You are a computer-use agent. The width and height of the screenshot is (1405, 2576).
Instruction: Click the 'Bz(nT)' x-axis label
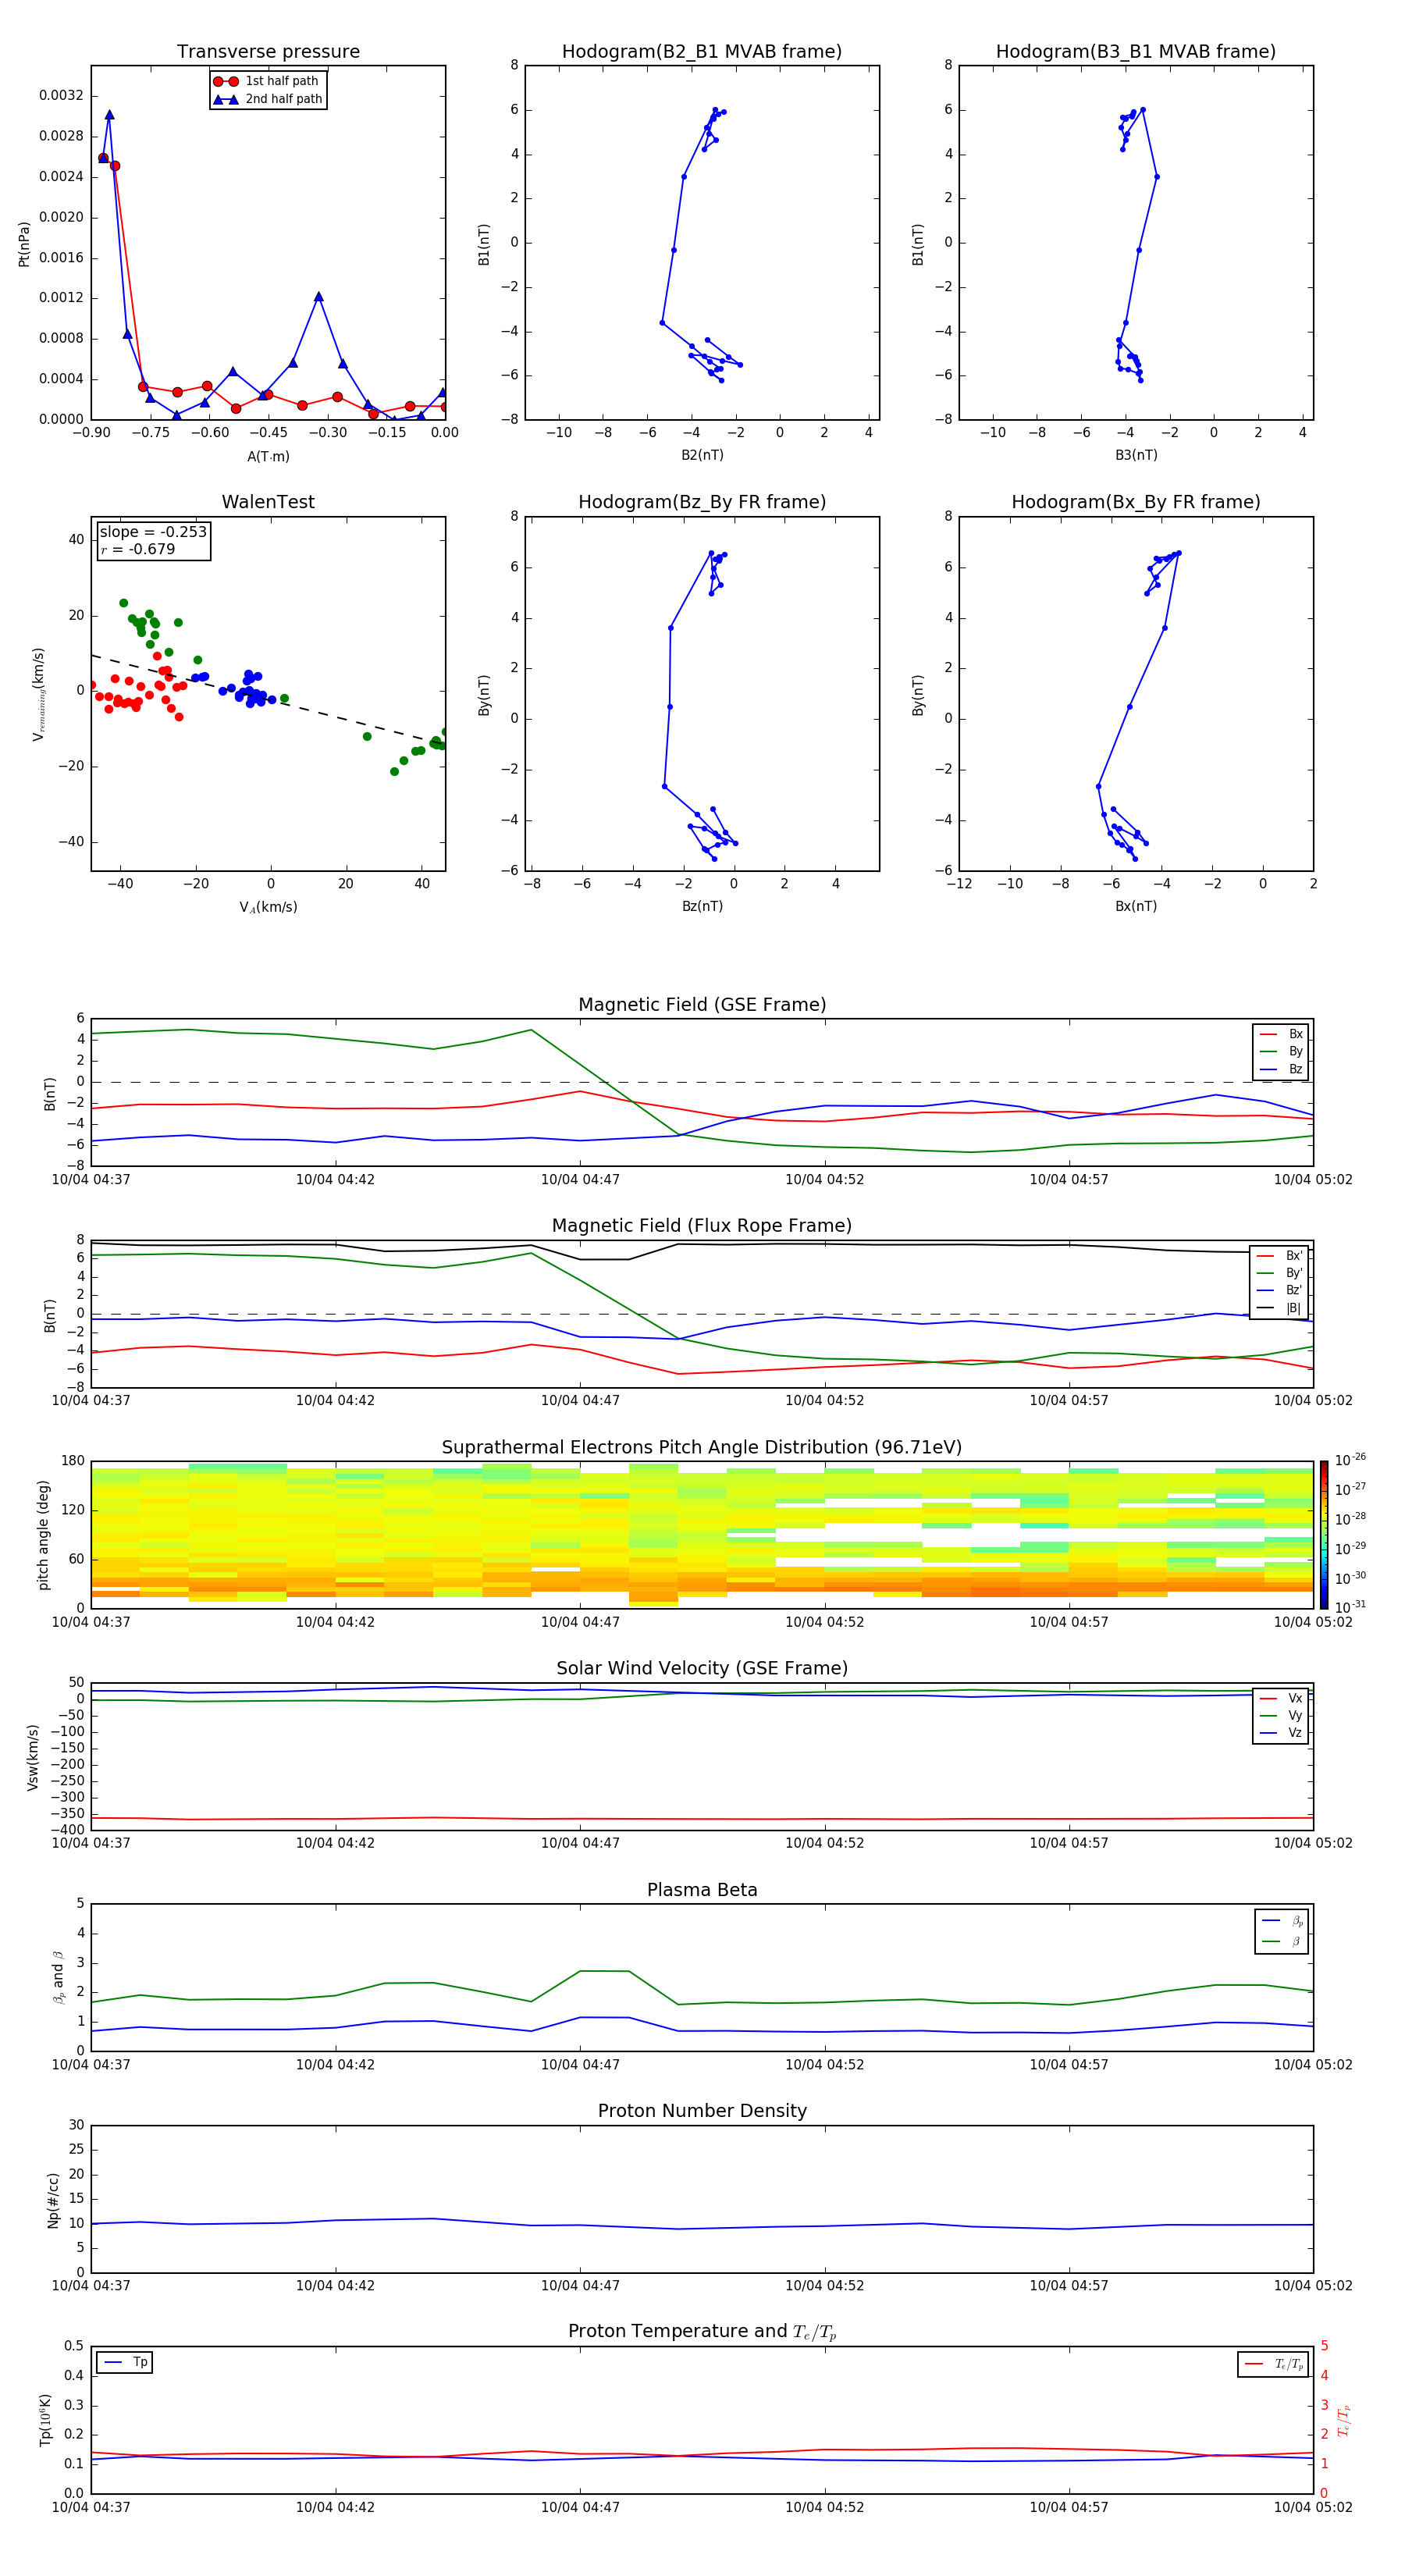(x=702, y=906)
